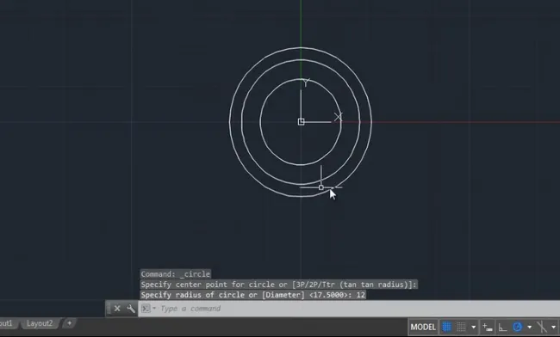This screenshot has width=560, height=337.
Task: Click 'Specify center point for circle' history line
Action: click(x=278, y=285)
